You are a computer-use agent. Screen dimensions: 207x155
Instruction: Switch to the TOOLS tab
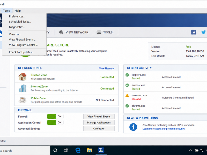point(105,33)
